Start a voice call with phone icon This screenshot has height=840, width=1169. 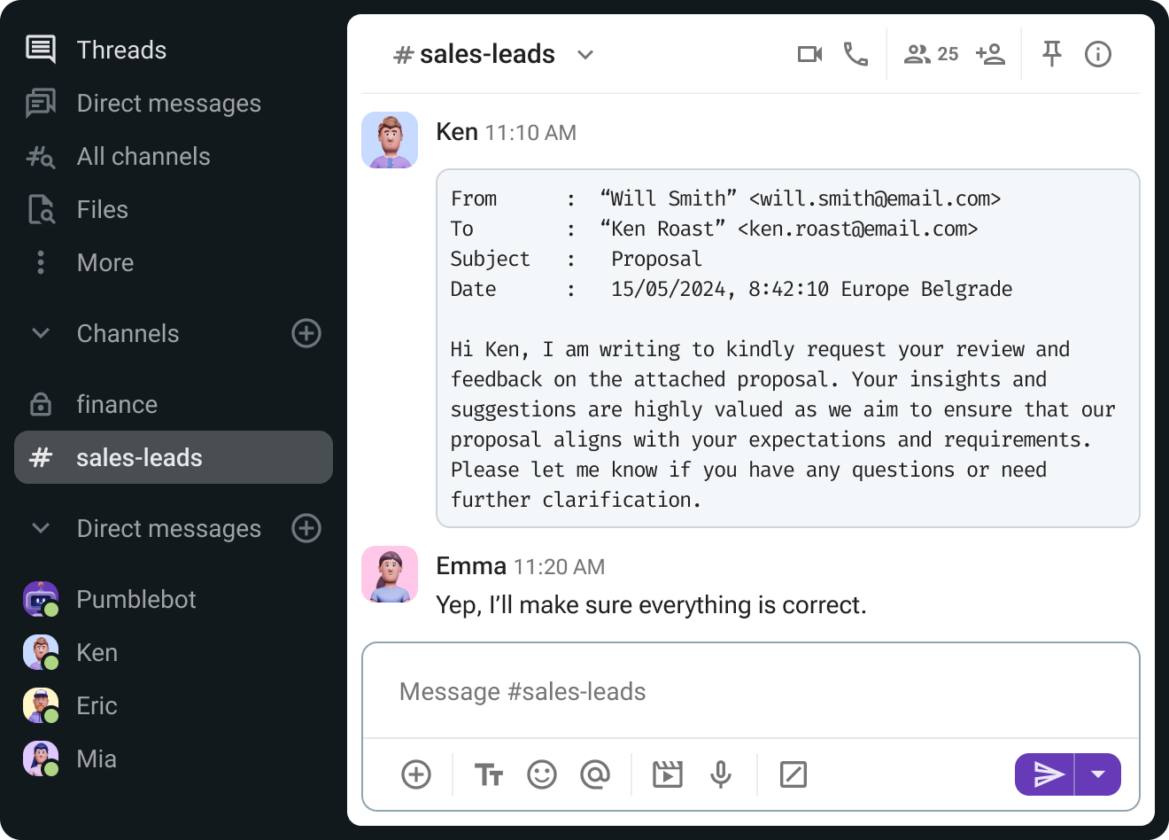(855, 54)
